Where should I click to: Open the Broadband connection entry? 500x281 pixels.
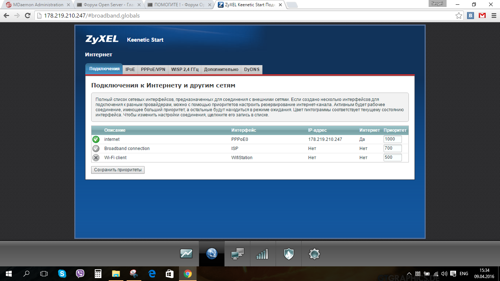[127, 149]
